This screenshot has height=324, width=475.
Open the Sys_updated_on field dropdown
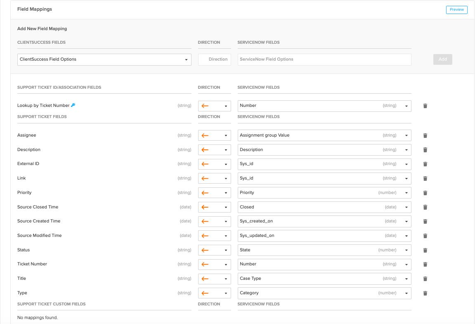(x=324, y=236)
